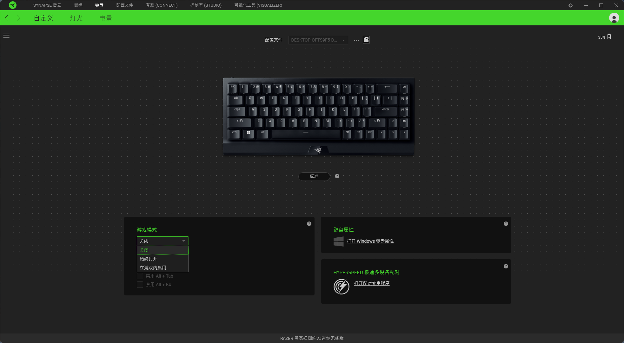Select 在游戏内启用 option in dropdown
This screenshot has width=624, height=343.
coord(163,268)
